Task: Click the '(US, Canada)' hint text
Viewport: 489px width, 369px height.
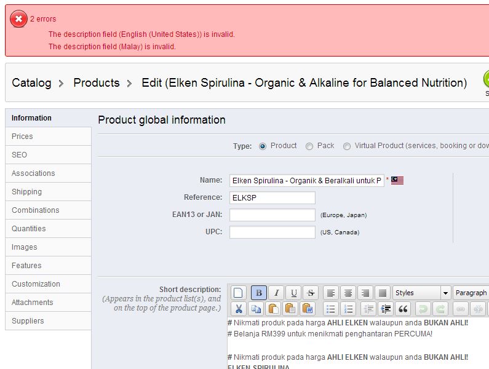Action: pyautogui.click(x=340, y=232)
